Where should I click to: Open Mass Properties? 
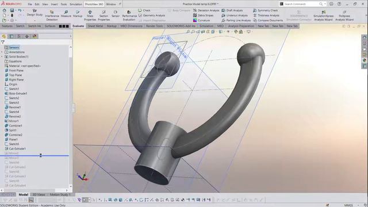[90, 16]
